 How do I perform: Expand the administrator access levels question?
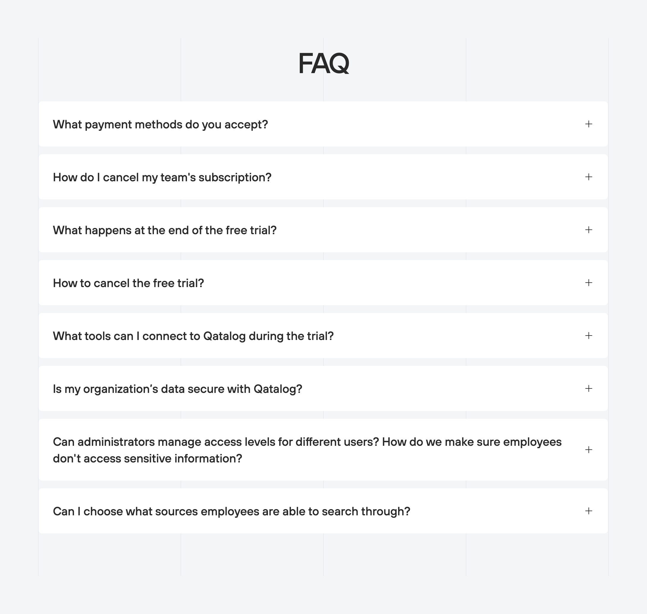(589, 450)
